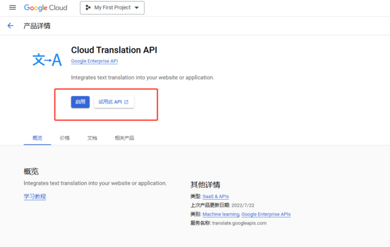Click the Google Cloud logo
The height and width of the screenshot is (247, 390).
pos(45,8)
